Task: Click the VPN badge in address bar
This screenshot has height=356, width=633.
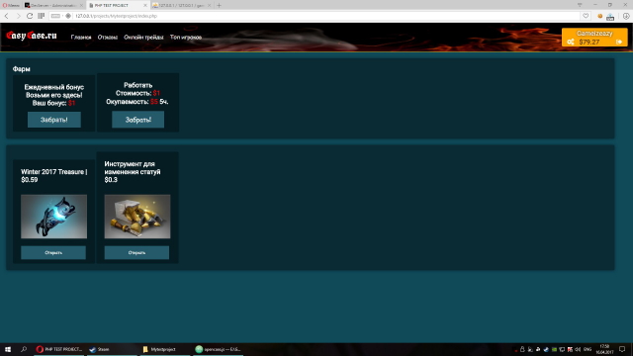Action: [55, 16]
